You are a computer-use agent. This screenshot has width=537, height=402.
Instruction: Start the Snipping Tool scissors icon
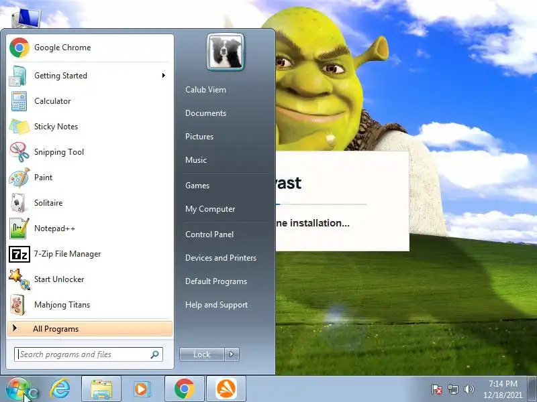[19, 152]
